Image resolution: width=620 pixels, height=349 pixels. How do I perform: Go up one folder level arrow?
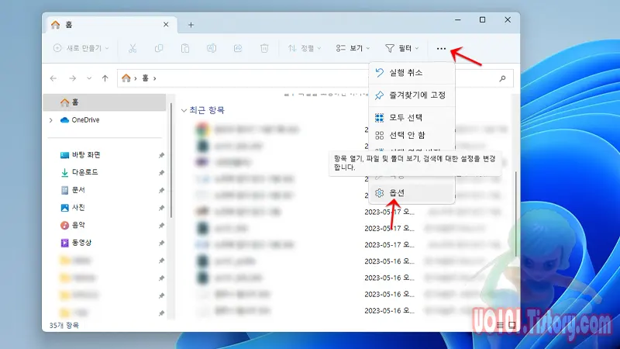tap(105, 78)
